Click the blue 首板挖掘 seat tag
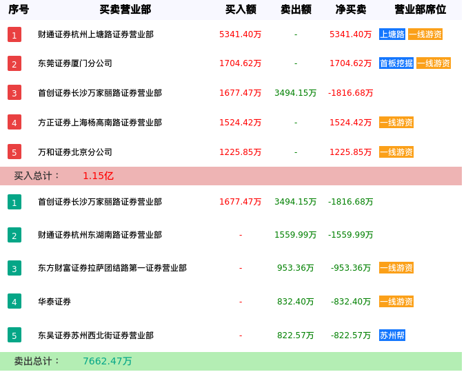 click(396, 63)
